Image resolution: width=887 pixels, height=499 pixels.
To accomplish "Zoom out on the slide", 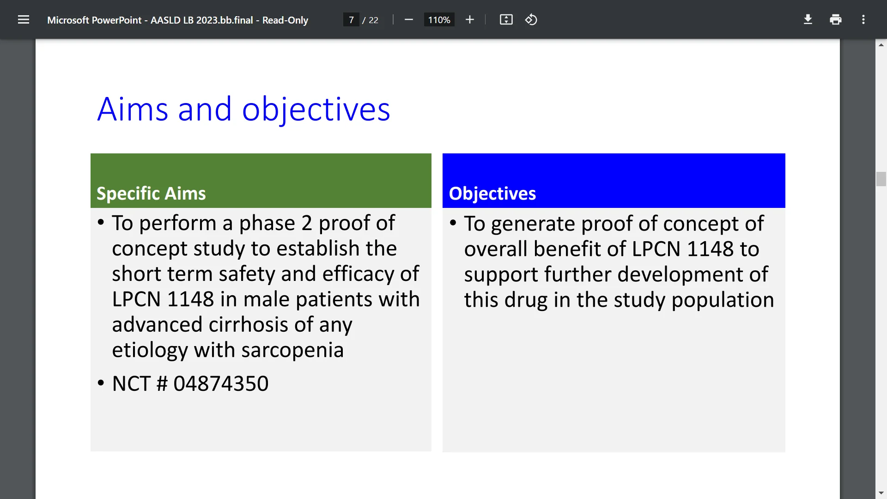I will [x=408, y=19].
